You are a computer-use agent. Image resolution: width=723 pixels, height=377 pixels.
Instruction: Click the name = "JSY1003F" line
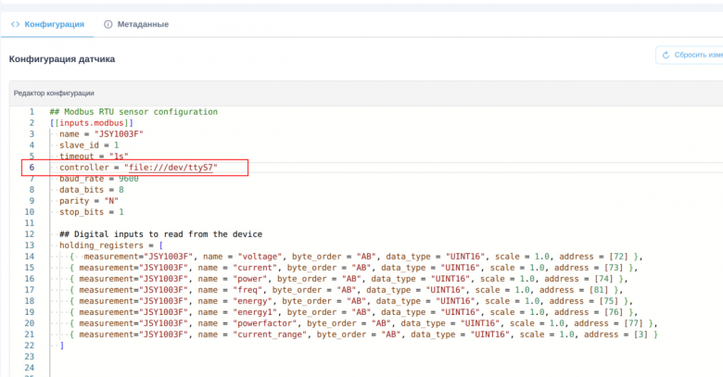(x=101, y=134)
